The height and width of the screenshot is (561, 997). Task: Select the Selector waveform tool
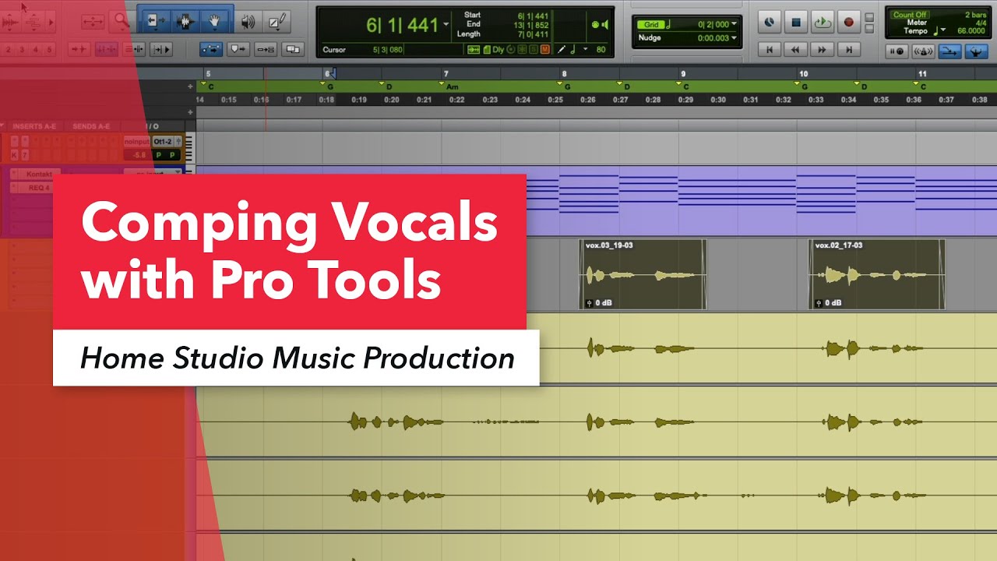click(185, 22)
